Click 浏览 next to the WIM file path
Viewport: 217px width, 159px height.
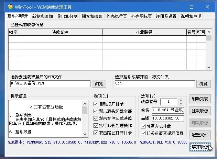coord(99,83)
